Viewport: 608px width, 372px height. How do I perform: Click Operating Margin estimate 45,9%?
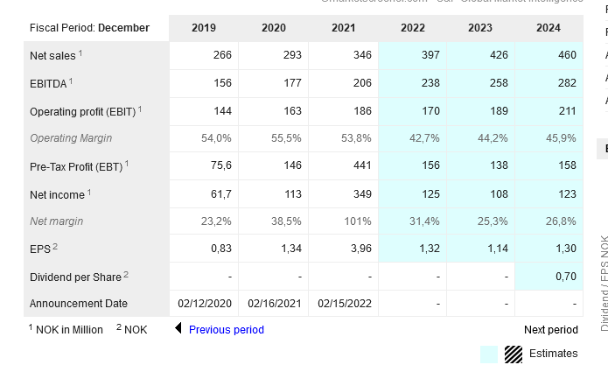click(561, 138)
